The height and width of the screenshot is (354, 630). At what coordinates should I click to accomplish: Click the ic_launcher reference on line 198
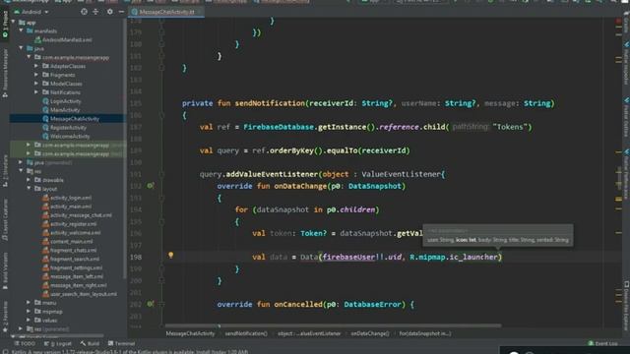click(x=473, y=257)
